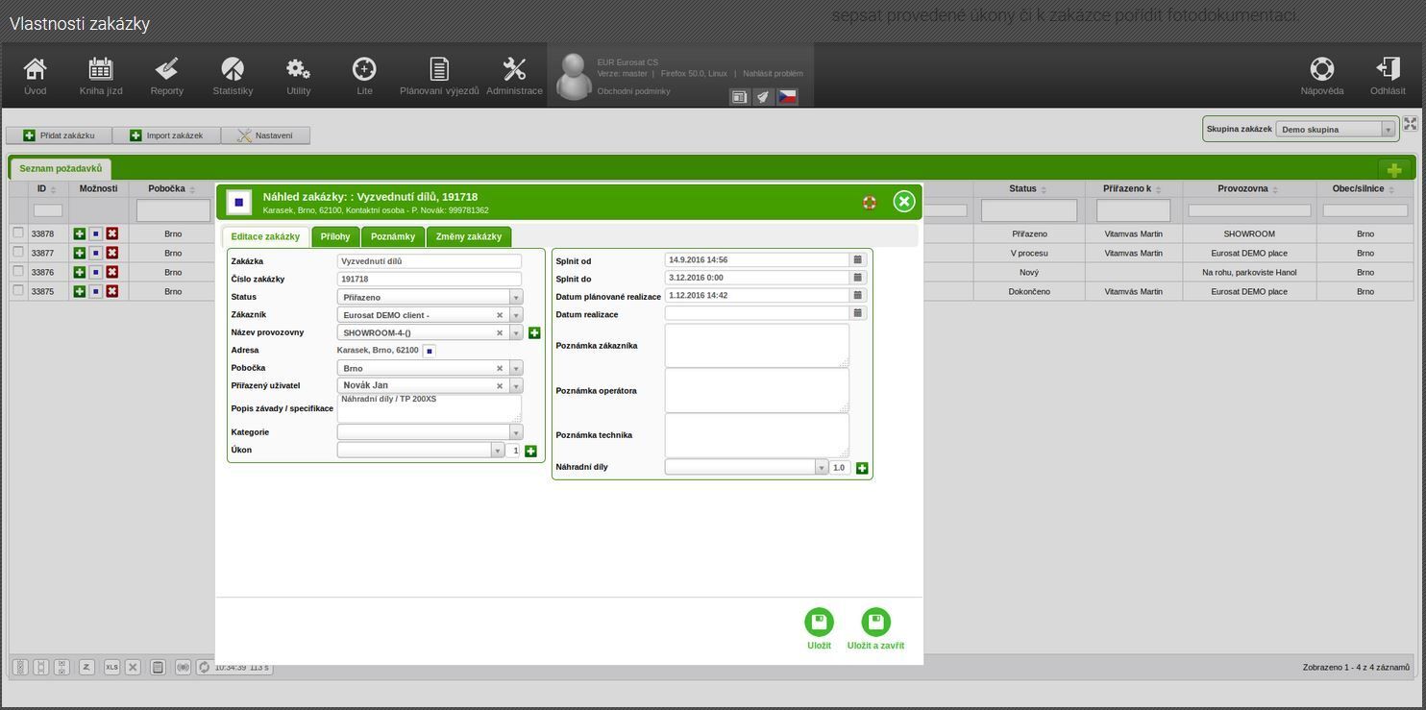The image size is (1426, 710).
Task: Click the Přidat zakázku button
Action: (x=60, y=135)
